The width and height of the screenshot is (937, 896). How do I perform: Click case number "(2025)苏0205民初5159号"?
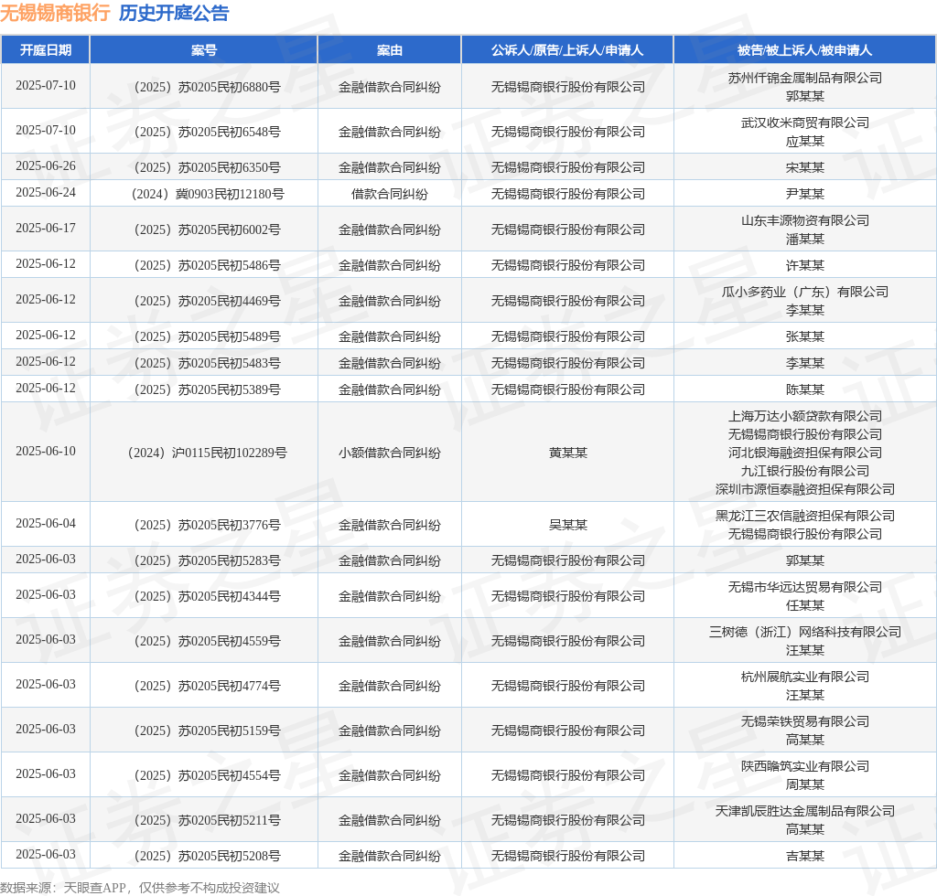click(x=204, y=731)
